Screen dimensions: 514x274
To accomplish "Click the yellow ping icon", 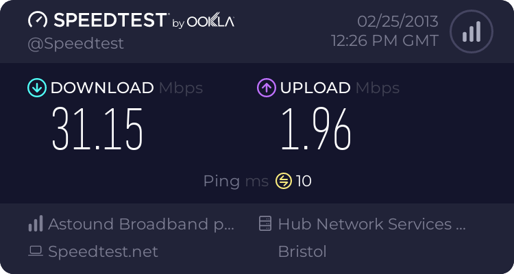I will [283, 181].
